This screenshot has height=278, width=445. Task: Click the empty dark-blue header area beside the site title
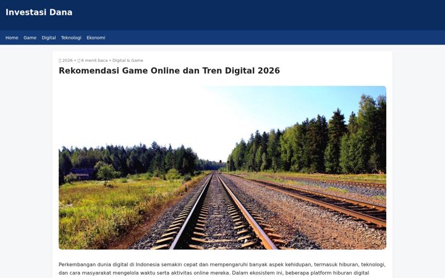click(x=255, y=15)
